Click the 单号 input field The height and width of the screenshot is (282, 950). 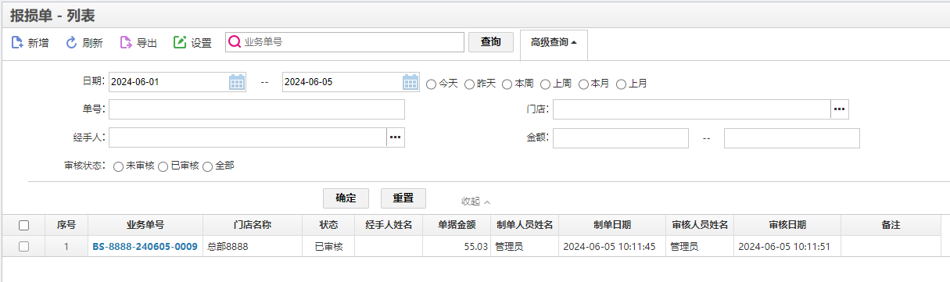coord(256,109)
